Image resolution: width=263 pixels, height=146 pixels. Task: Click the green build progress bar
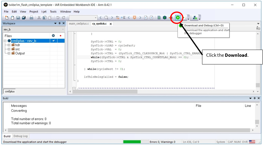(x=132, y=142)
